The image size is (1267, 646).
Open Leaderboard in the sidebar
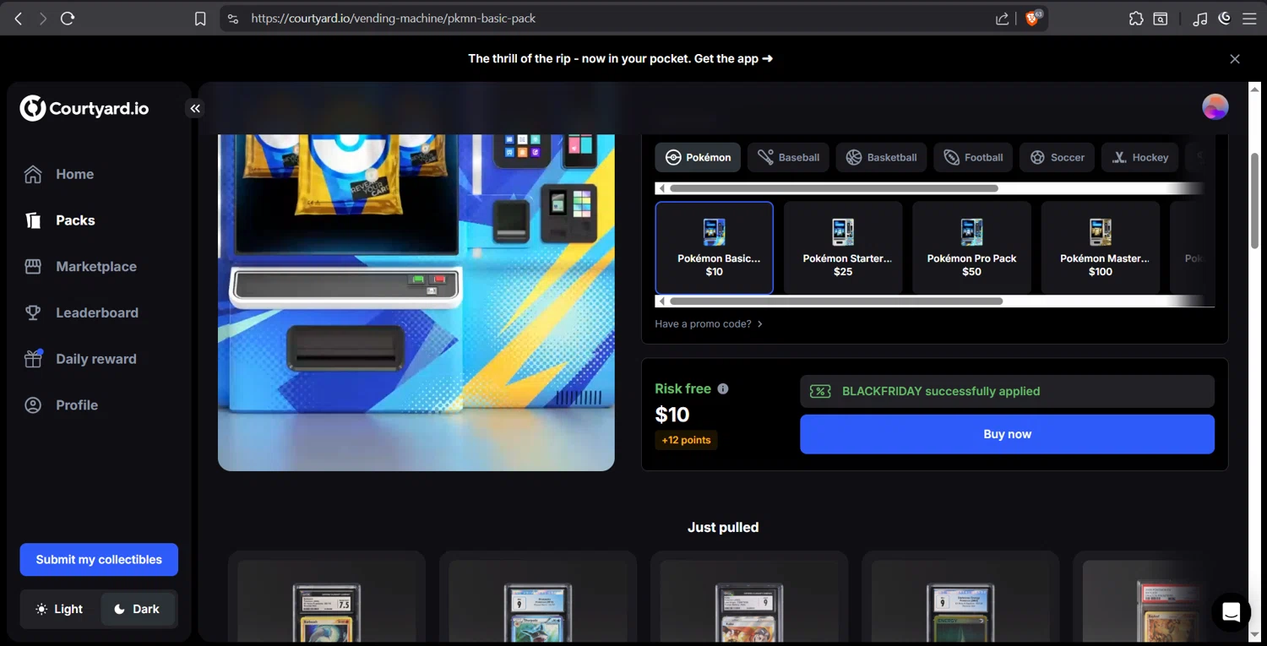pyautogui.click(x=96, y=312)
